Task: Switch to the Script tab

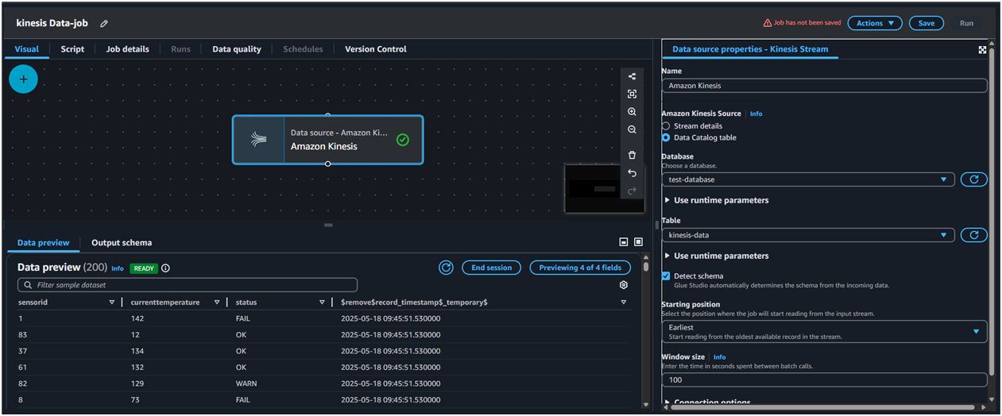Action: click(72, 49)
